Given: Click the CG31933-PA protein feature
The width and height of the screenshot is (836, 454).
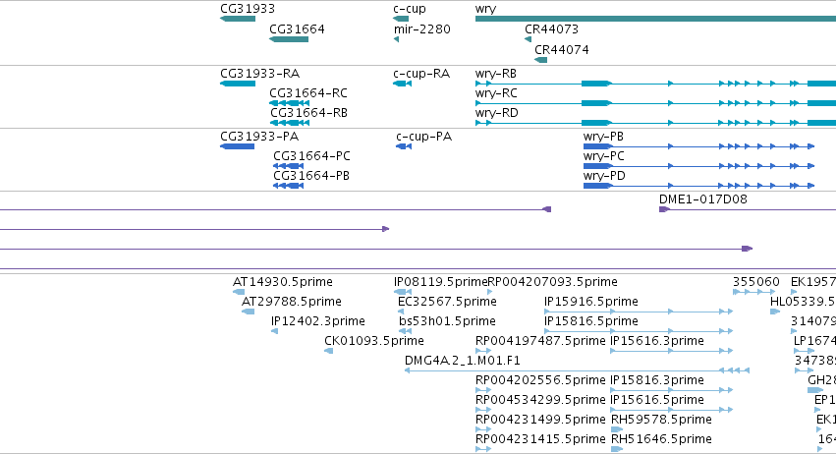Looking at the screenshot, I should pos(238,146).
